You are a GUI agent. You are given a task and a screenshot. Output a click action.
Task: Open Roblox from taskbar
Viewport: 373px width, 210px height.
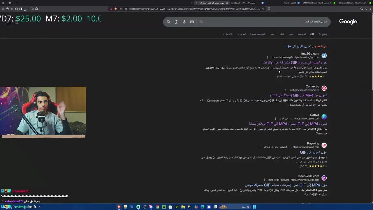point(209,207)
